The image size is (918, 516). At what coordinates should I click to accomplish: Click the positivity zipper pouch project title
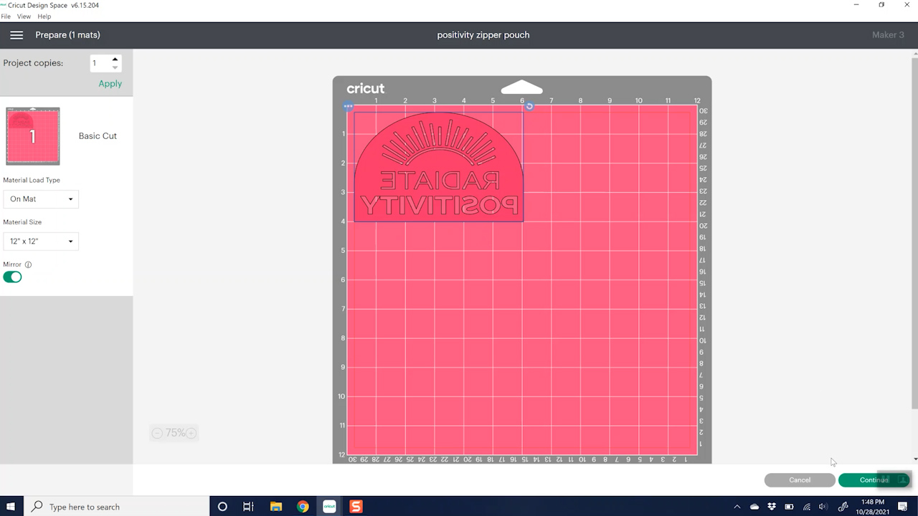[x=483, y=35]
